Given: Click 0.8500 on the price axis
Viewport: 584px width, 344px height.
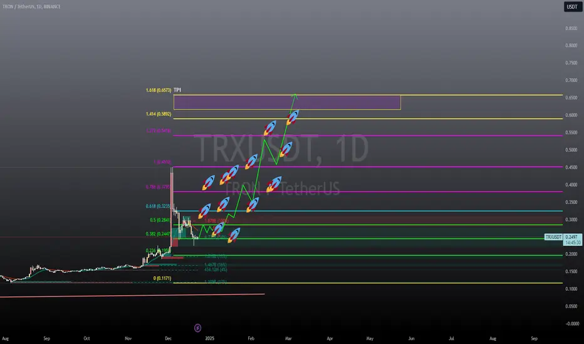Looking at the screenshot, I should [x=571, y=28].
